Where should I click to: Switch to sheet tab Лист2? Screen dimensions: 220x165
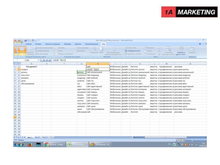tap(37, 137)
